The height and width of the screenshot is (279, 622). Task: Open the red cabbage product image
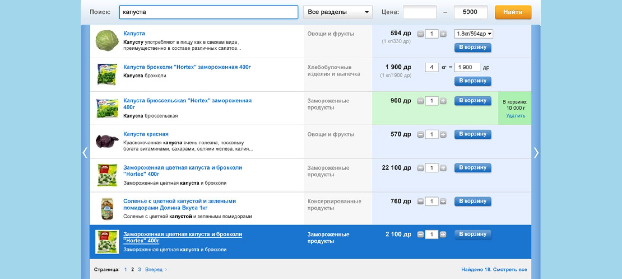click(107, 141)
